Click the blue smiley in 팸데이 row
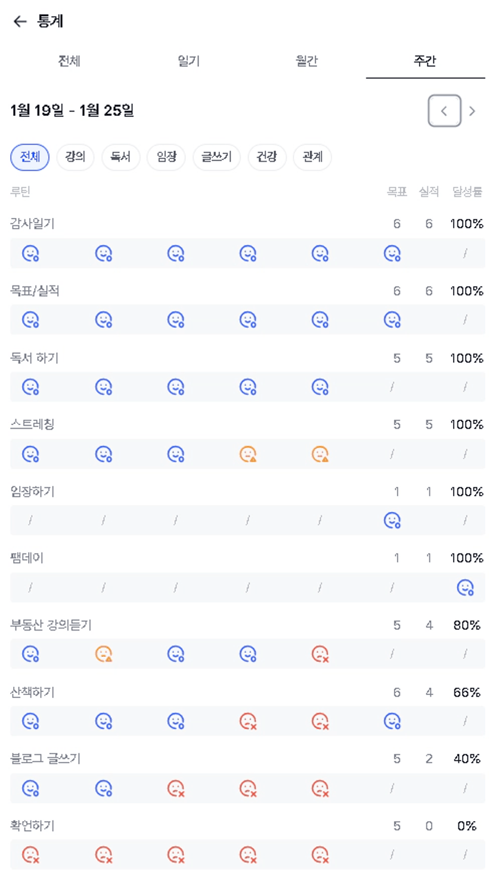Image resolution: width=493 pixels, height=870 pixels. click(x=465, y=588)
